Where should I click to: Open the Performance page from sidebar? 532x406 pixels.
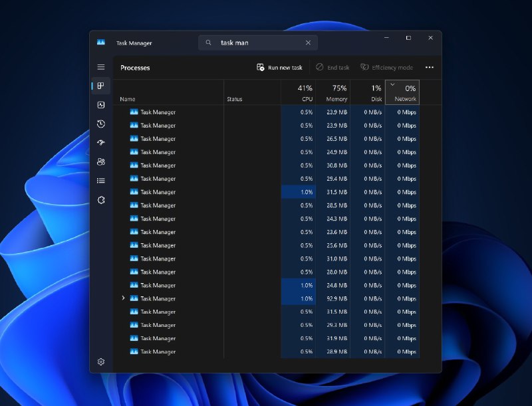coord(101,104)
